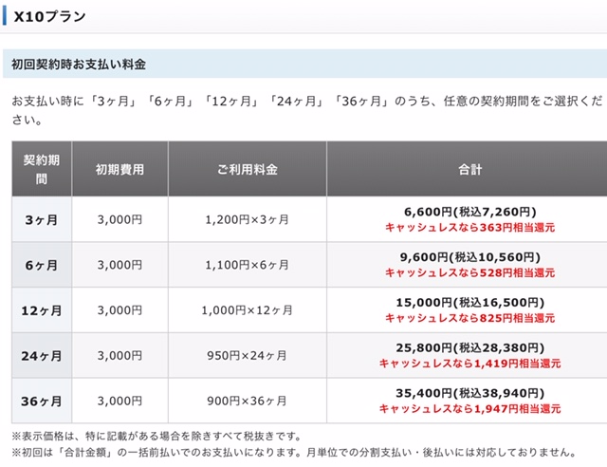Screen dimensions: 607x467
Task: Click the red 528円相当還元 cashless text
Action: tap(469, 272)
